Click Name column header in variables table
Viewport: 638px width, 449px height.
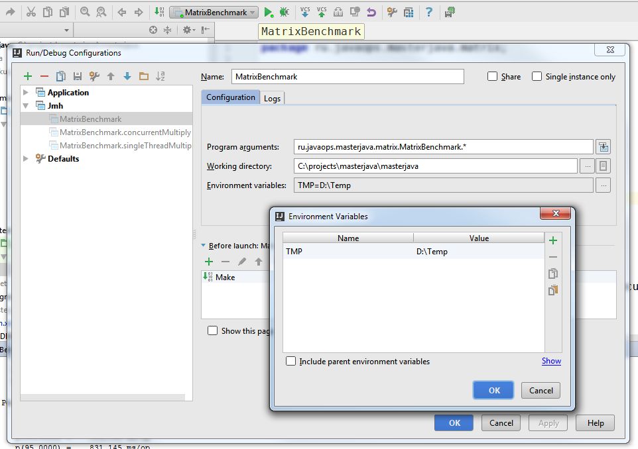348,238
